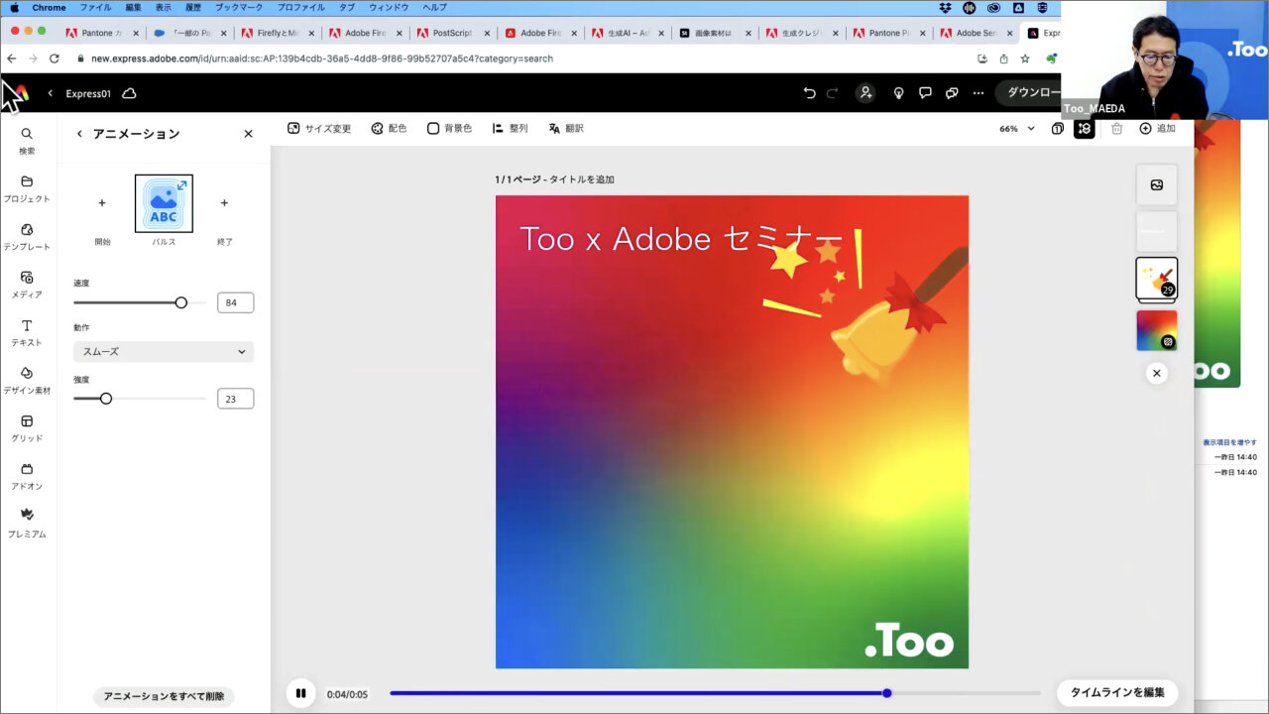Image resolution: width=1269 pixels, height=714 pixels.
Task: Select the magic broom layer thumbnail
Action: (x=1157, y=279)
